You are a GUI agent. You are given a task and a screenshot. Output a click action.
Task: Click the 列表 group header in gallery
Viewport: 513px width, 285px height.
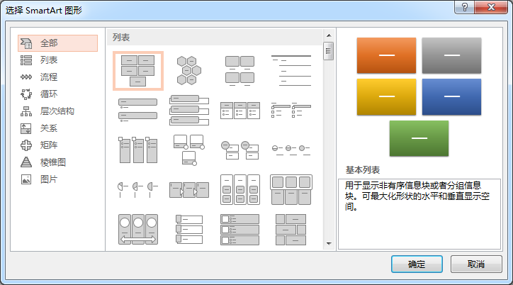click(x=215, y=38)
